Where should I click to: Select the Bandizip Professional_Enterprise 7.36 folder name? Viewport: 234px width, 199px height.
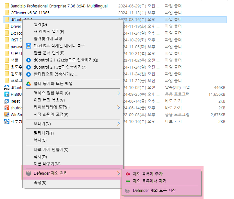pyautogui.click(x=59, y=6)
